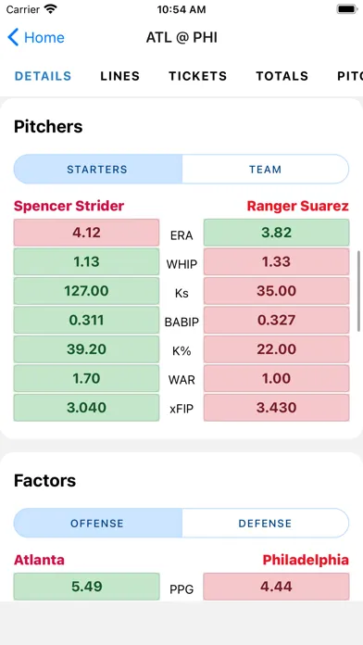This screenshot has height=645, width=363.
Task: Select the DETAILS tab
Action: click(44, 76)
